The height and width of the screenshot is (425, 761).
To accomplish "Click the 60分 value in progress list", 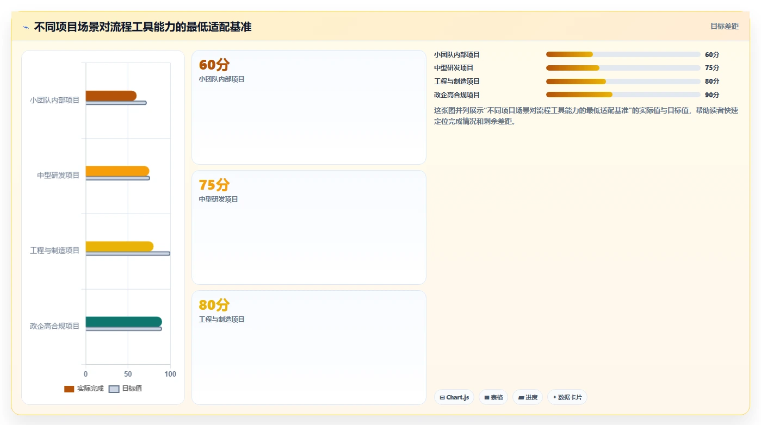I will 712,55.
